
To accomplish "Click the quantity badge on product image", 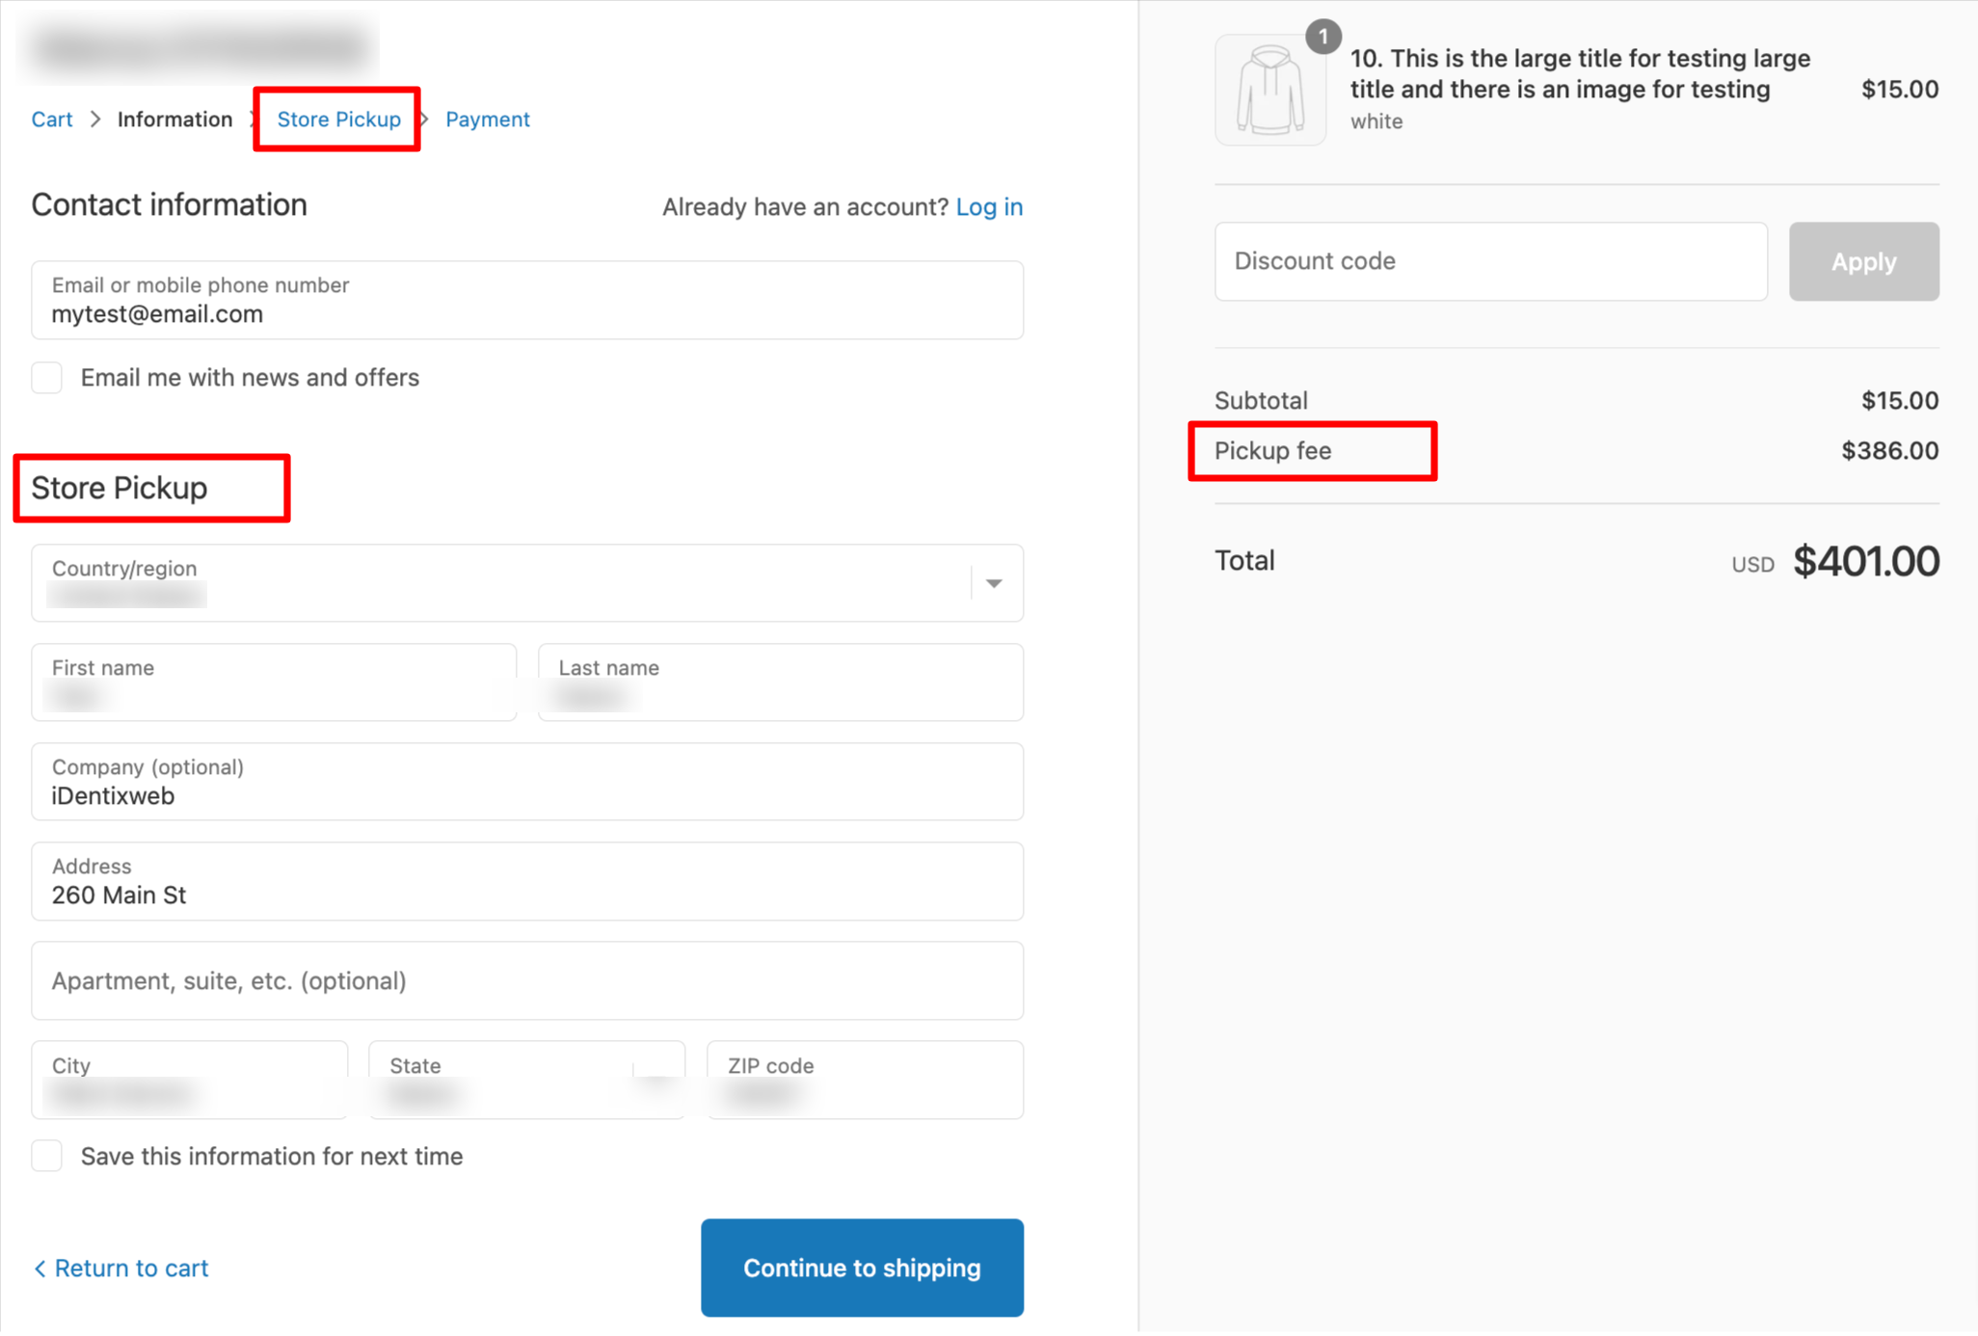I will [1323, 37].
